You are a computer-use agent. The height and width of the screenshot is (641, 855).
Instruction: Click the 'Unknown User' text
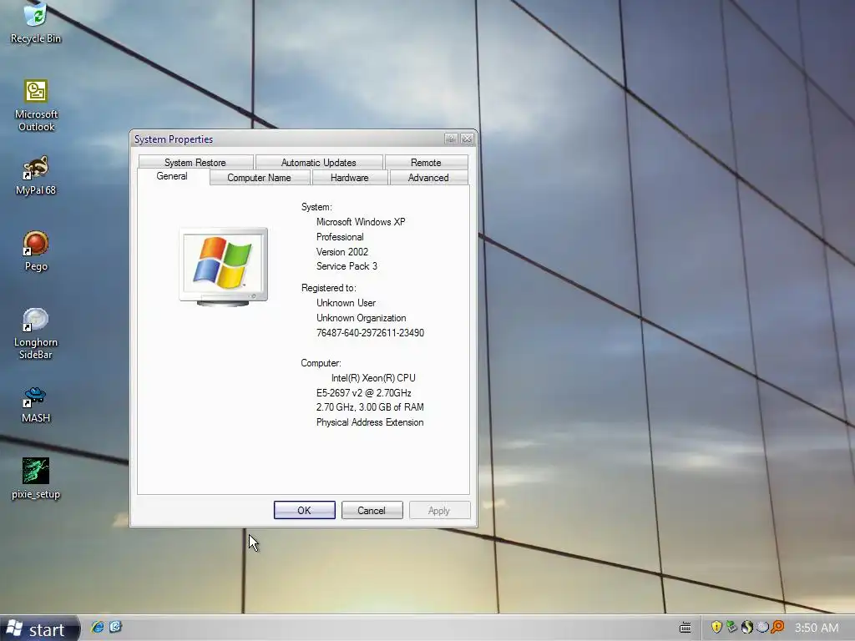click(346, 302)
